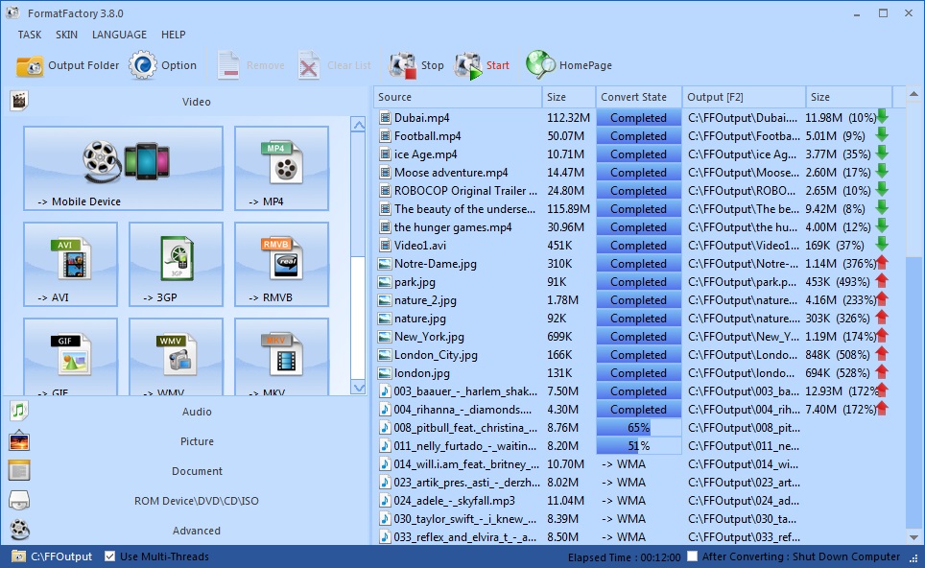Screen dimensions: 925x568
Task: Choose the AVI conversion tile
Action: [70, 264]
